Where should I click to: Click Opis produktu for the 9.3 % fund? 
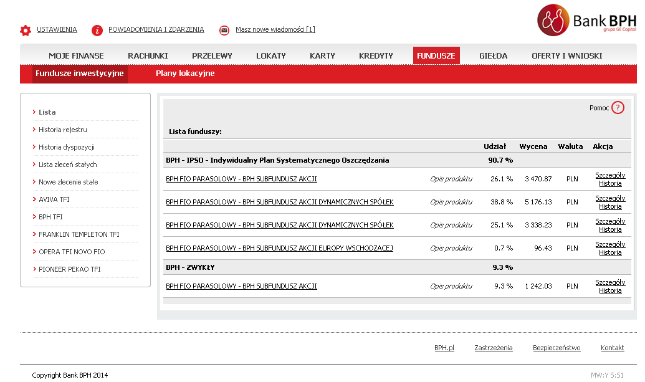[451, 286]
